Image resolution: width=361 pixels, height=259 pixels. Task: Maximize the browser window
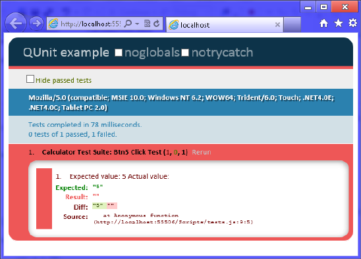point(323,7)
